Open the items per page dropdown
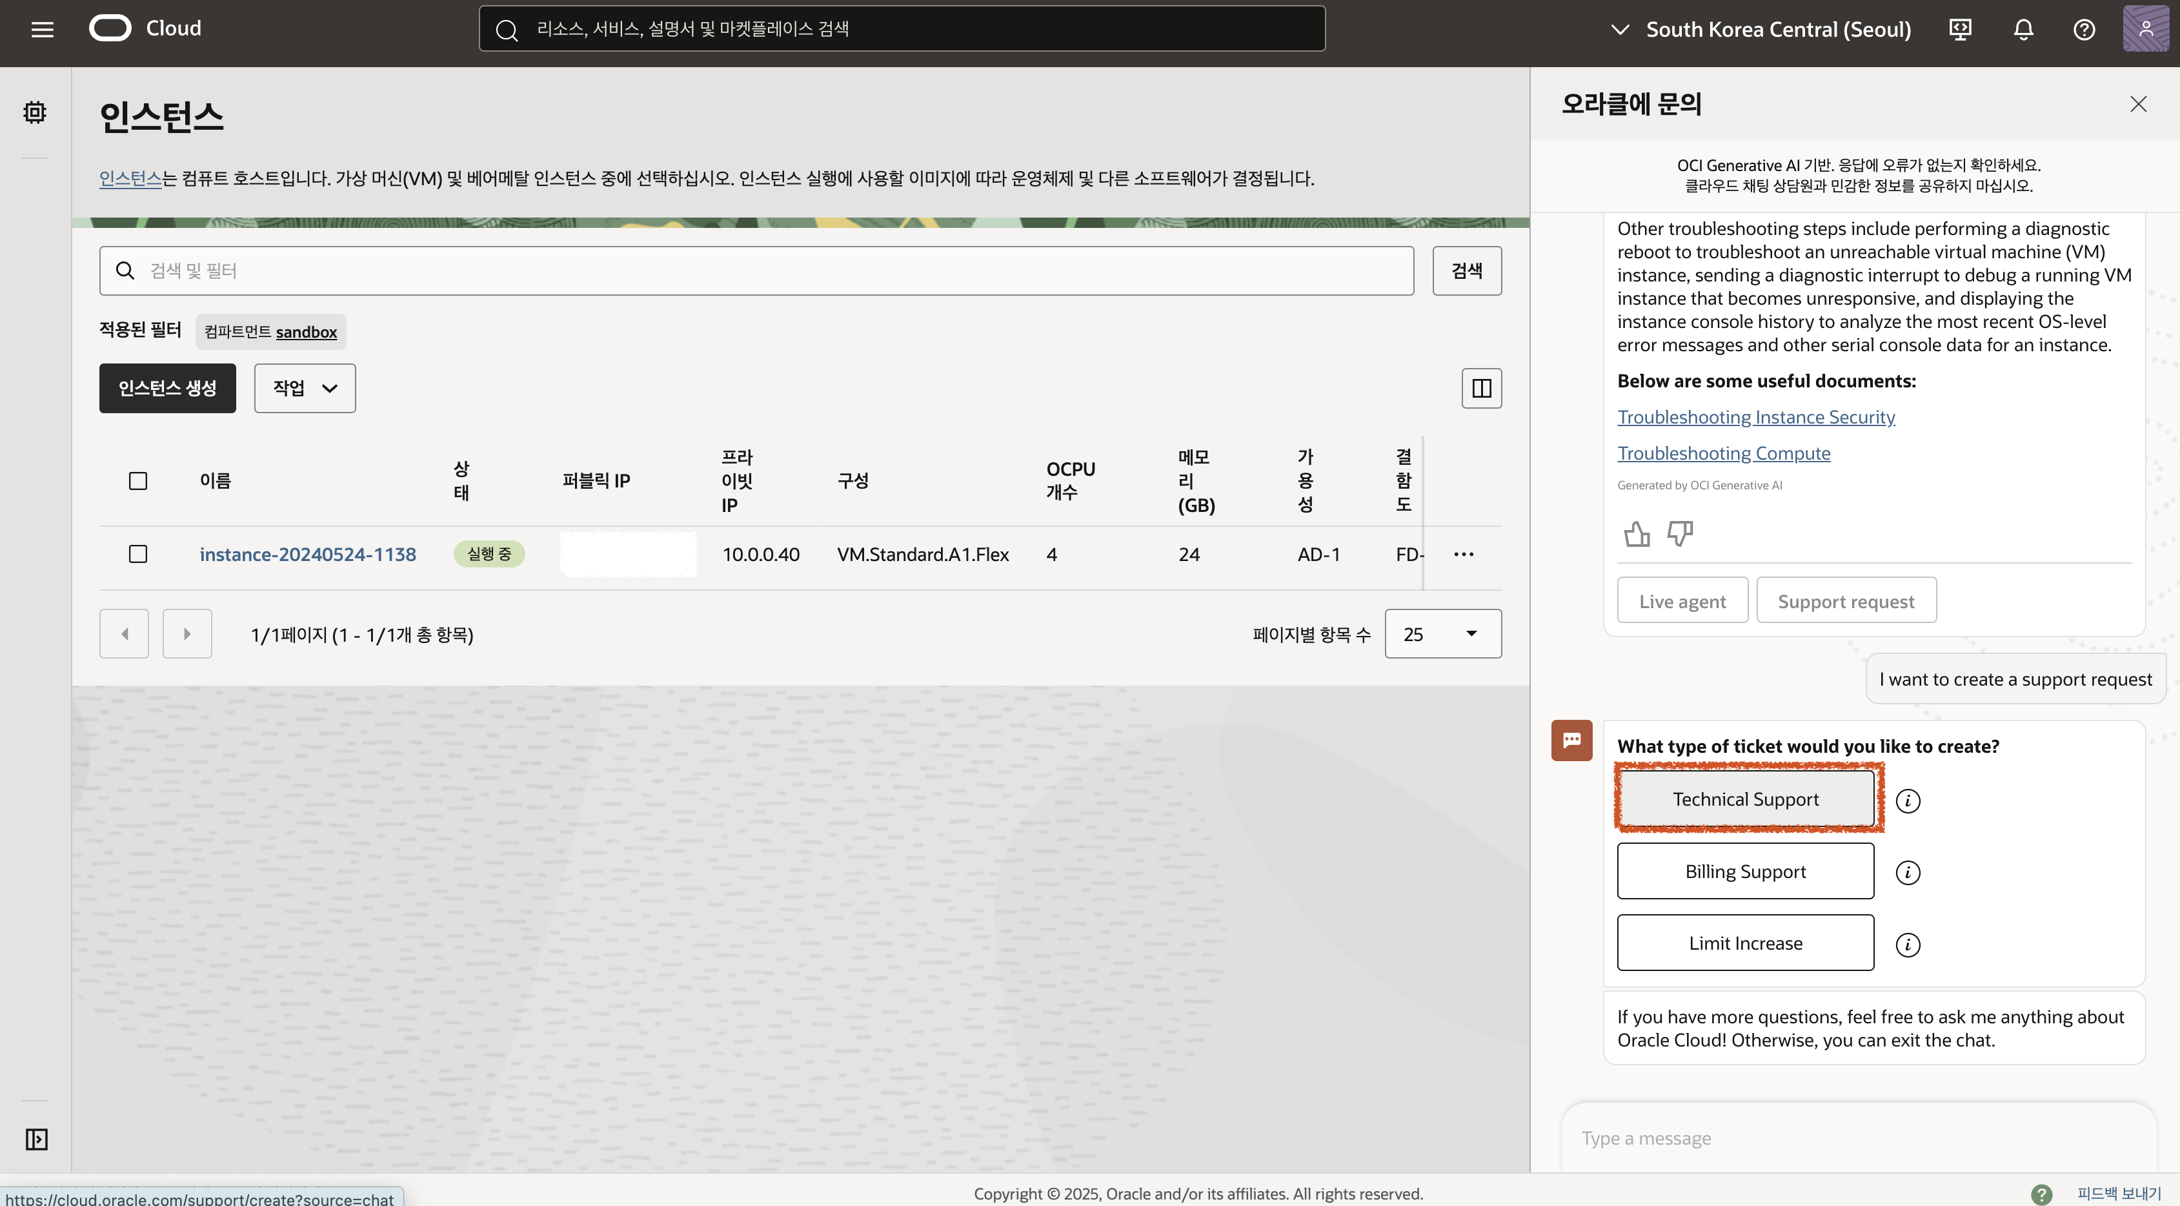Screen dimensions: 2180x1206 pos(1442,634)
